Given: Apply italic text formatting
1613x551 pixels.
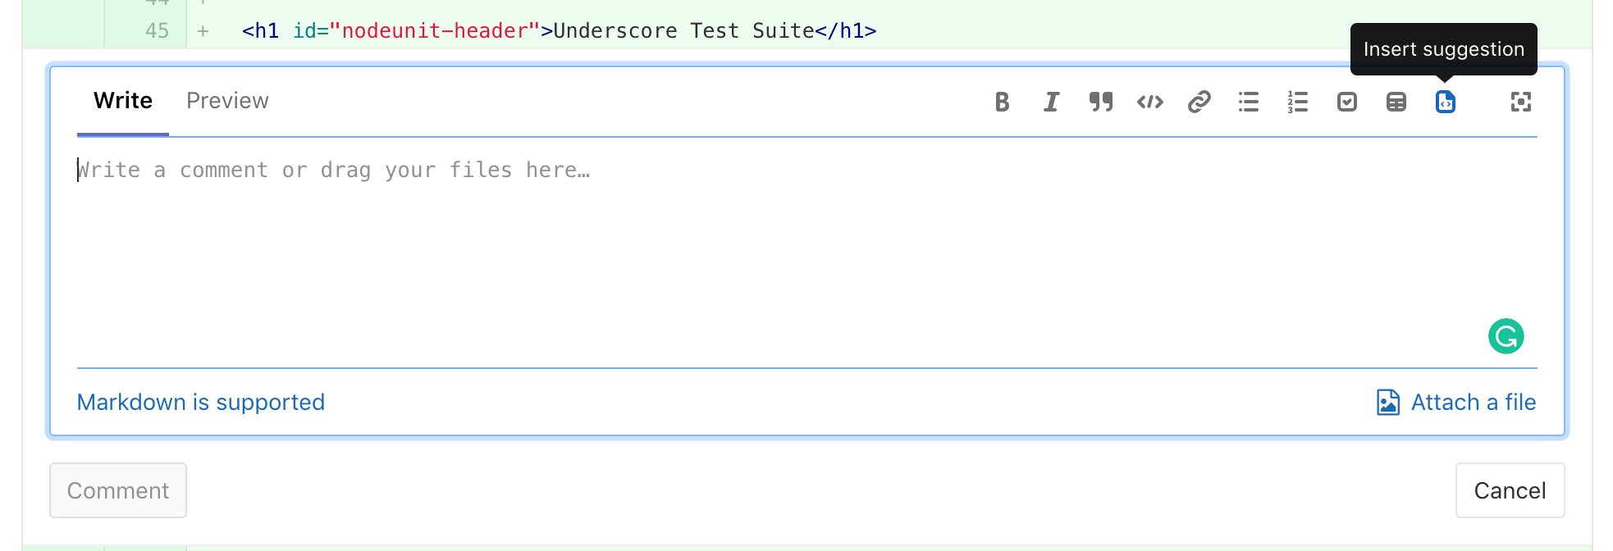Looking at the screenshot, I should coord(1051,102).
